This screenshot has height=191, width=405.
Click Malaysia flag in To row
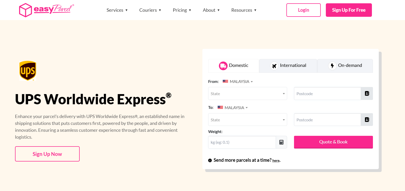tap(220, 107)
